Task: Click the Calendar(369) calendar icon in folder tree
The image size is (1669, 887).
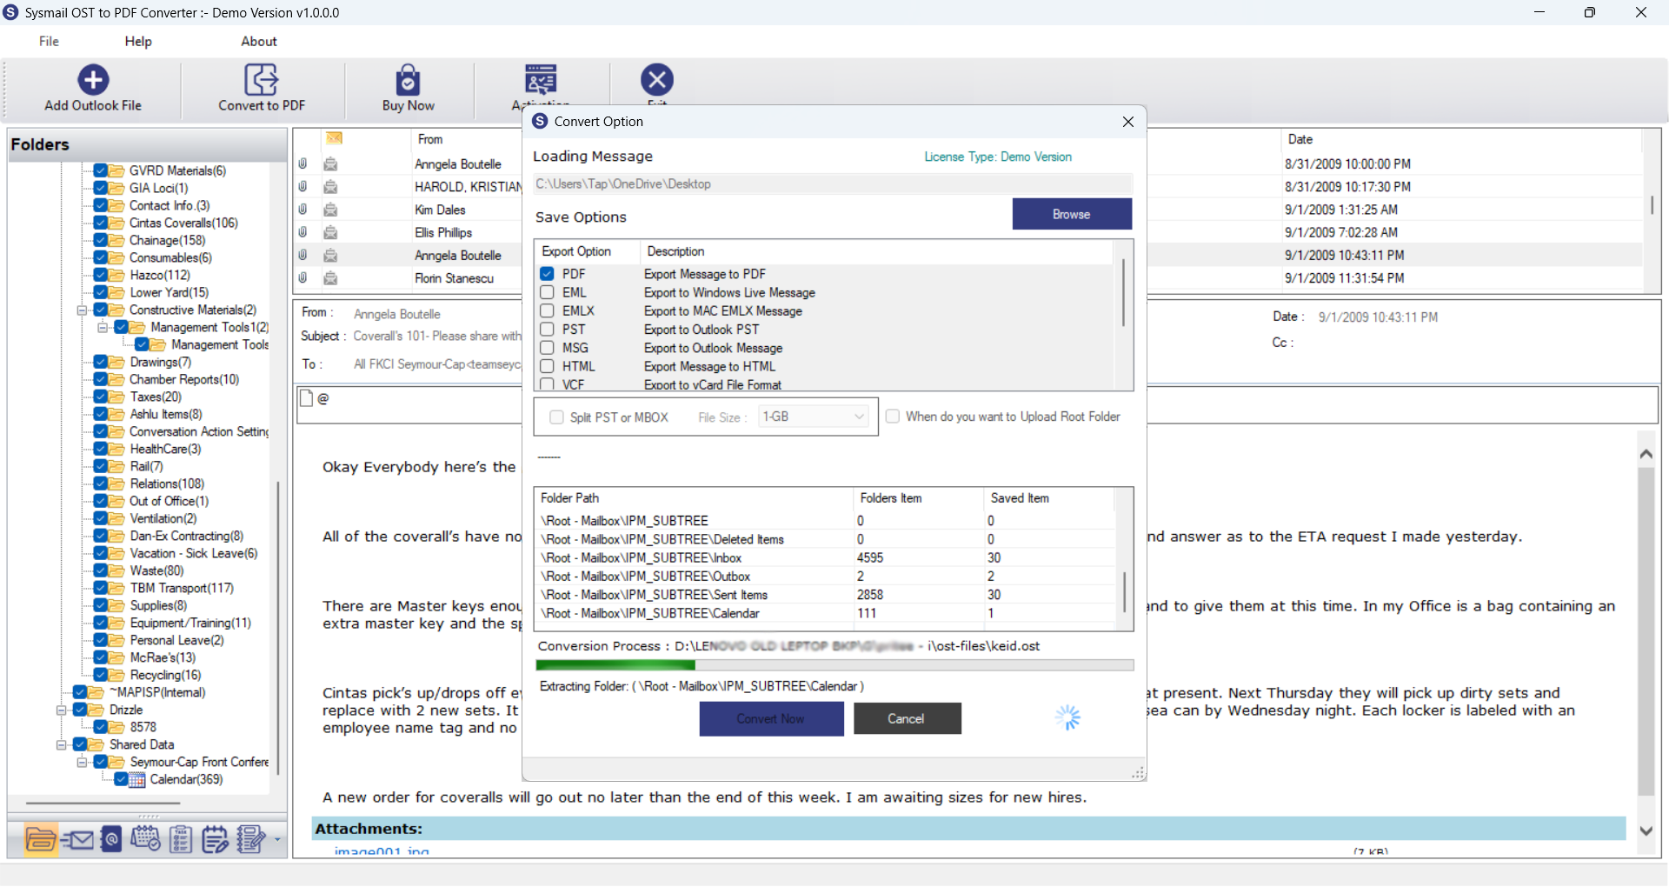Action: [x=137, y=780]
